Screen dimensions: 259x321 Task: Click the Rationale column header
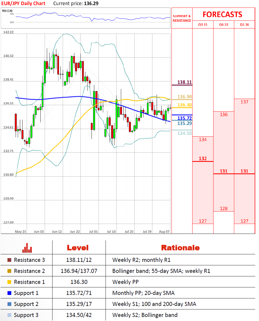pos(180,248)
